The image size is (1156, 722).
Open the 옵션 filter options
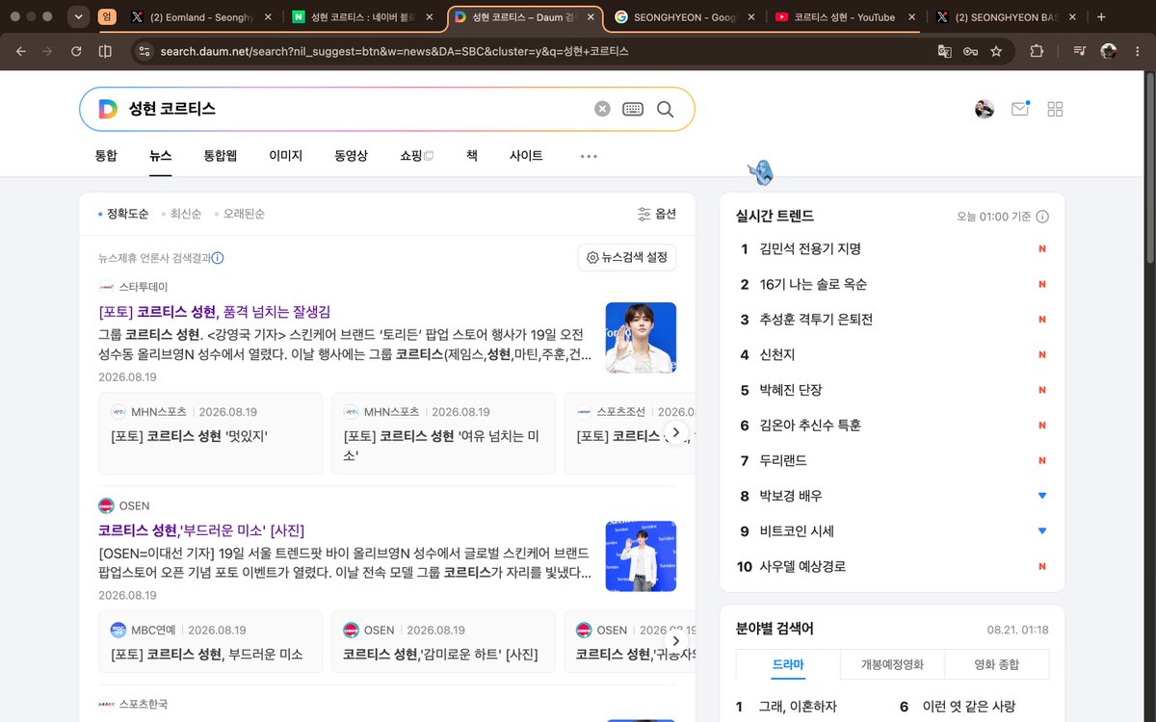coord(657,214)
